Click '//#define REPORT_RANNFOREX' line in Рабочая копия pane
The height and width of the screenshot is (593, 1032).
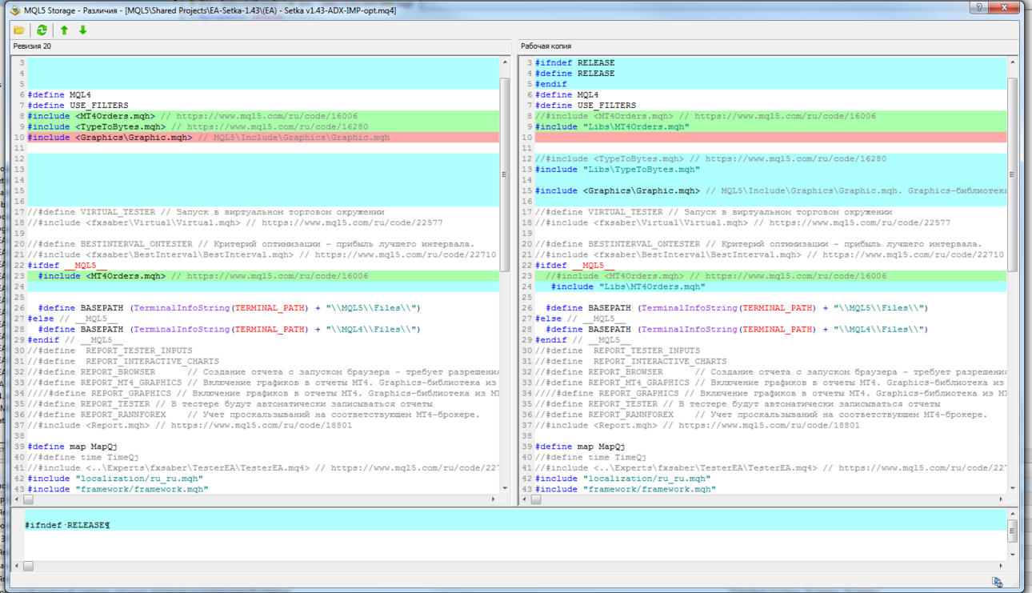click(761, 415)
